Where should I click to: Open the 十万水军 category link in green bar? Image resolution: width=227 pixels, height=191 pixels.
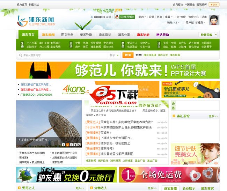(32, 43)
